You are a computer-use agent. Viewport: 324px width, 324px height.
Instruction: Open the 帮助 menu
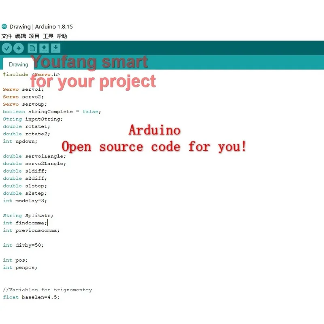[62, 36]
